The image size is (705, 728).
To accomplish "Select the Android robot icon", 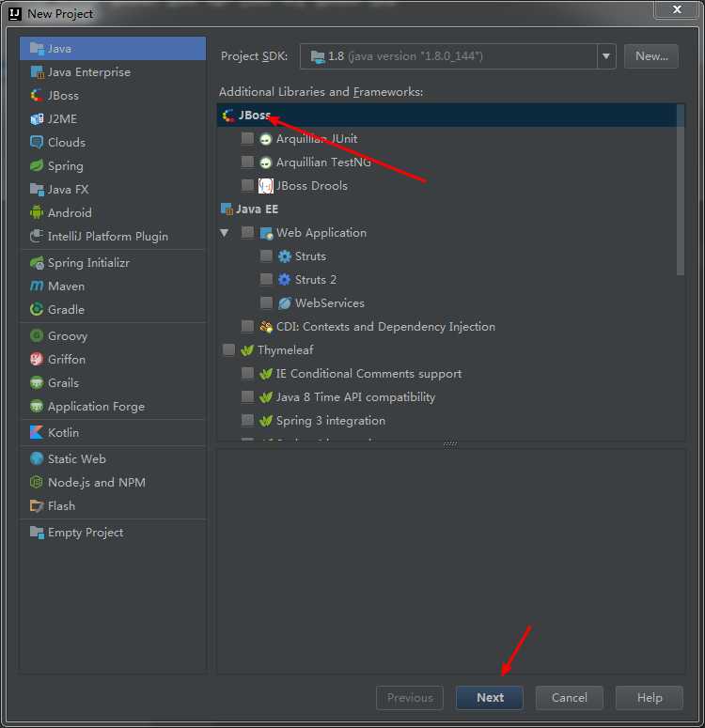I will coord(37,212).
